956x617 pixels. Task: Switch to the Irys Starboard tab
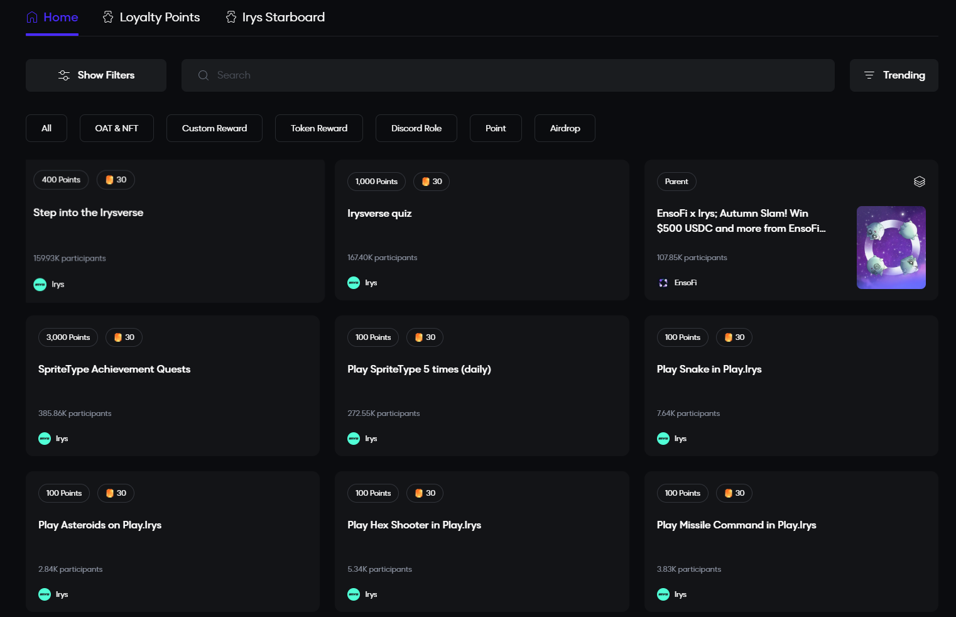coord(283,18)
